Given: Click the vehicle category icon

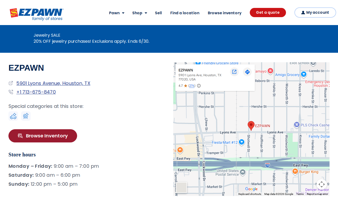Looking at the screenshot, I should pyautogui.click(x=13, y=116).
